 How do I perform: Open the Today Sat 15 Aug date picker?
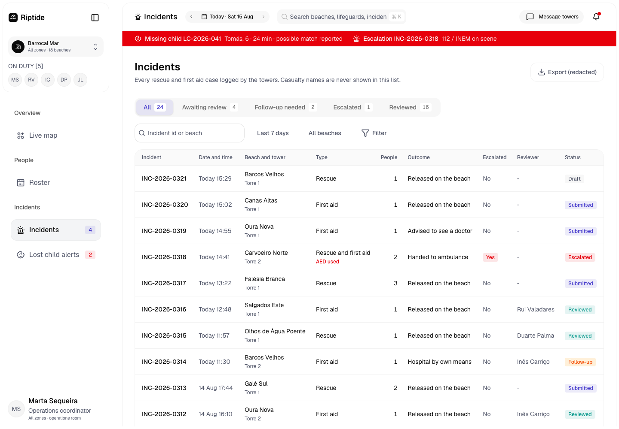227,17
